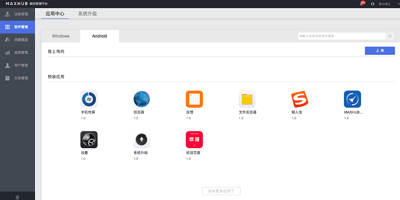Screen dimensions: 400x200
Task: Focus the app name search field
Action: click(341, 36)
